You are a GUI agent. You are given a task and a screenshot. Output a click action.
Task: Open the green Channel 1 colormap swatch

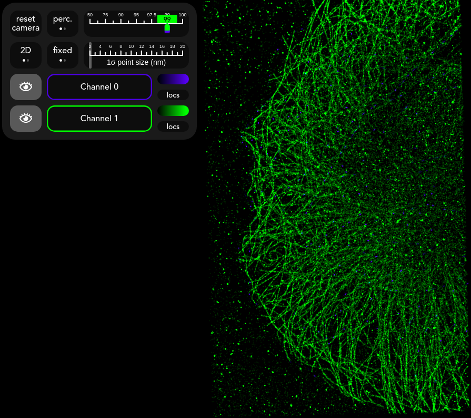click(x=173, y=111)
